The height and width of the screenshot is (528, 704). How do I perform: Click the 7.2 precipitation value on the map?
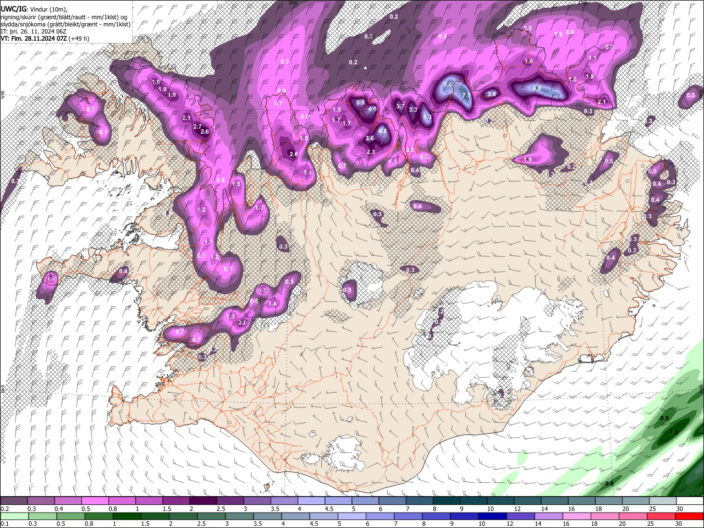pos(466,96)
